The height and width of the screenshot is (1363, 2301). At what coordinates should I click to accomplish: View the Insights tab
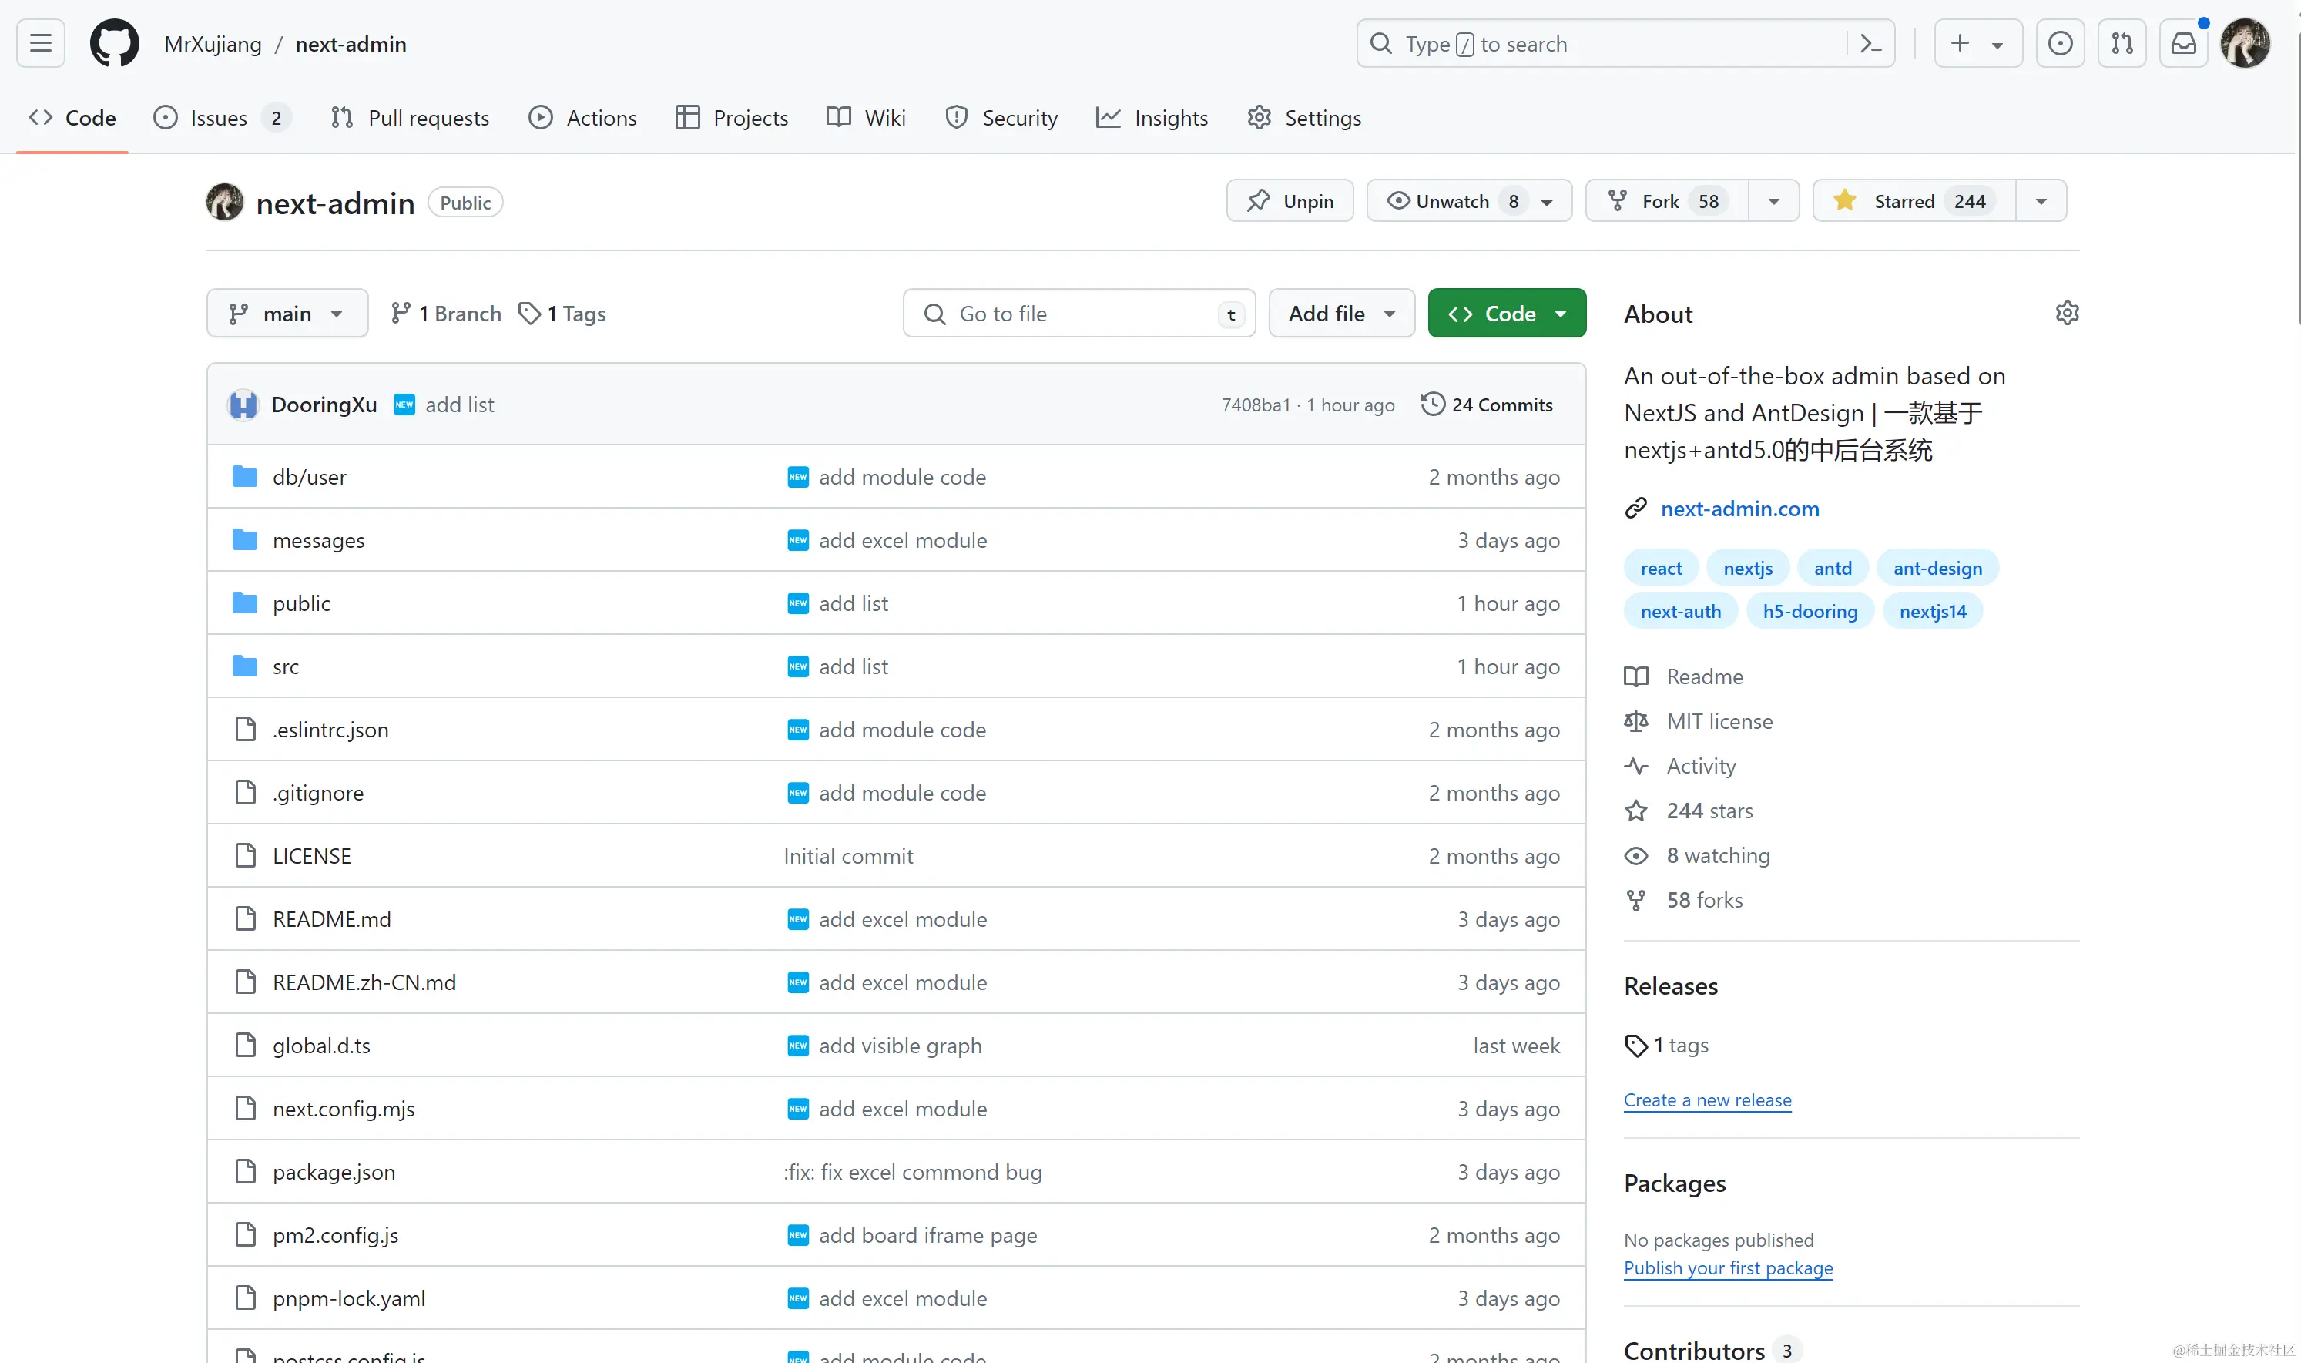1152,118
